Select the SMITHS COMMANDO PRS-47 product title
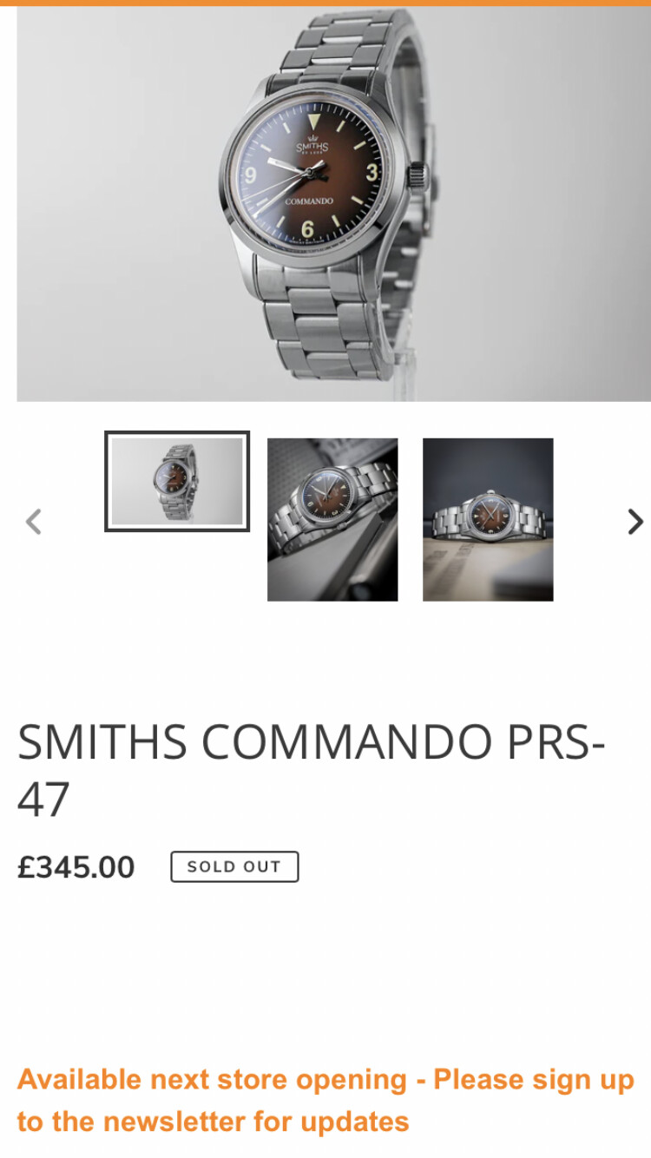The width and height of the screenshot is (651, 1158). [312, 771]
